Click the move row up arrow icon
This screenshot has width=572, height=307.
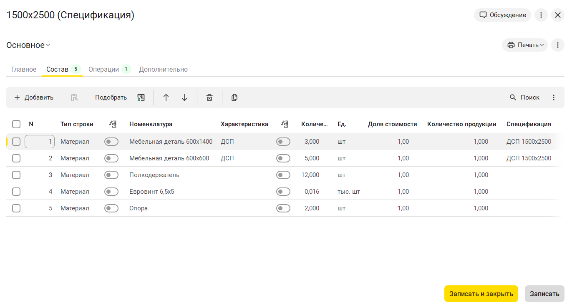[166, 97]
